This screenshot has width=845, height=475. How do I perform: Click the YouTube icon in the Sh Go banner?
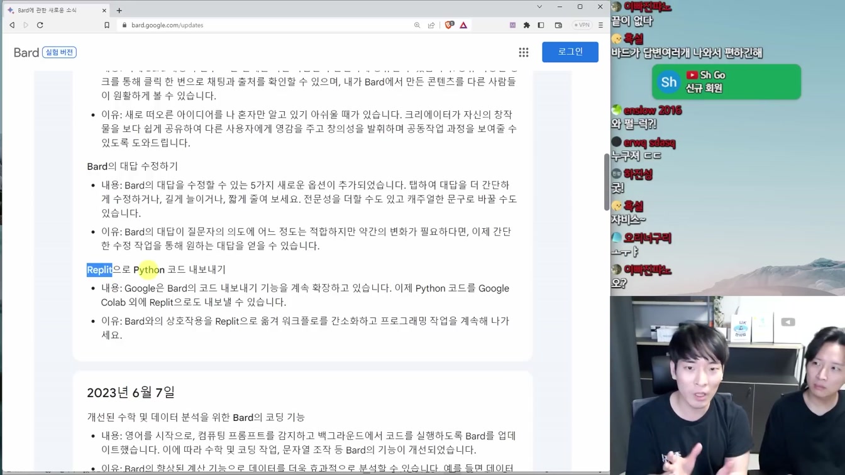[692, 75]
